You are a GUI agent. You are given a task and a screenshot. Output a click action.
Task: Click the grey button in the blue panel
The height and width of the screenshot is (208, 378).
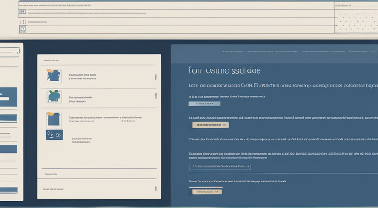tap(204, 104)
